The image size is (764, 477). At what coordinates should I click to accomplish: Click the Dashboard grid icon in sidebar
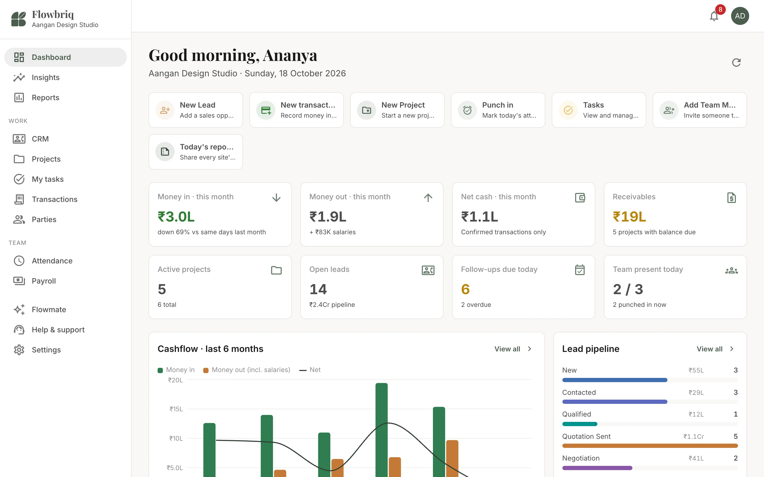pos(19,57)
